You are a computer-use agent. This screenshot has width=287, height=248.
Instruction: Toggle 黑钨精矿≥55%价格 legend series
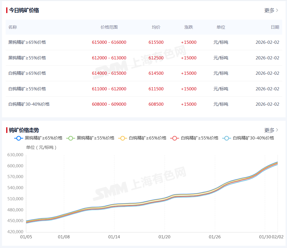(90, 138)
